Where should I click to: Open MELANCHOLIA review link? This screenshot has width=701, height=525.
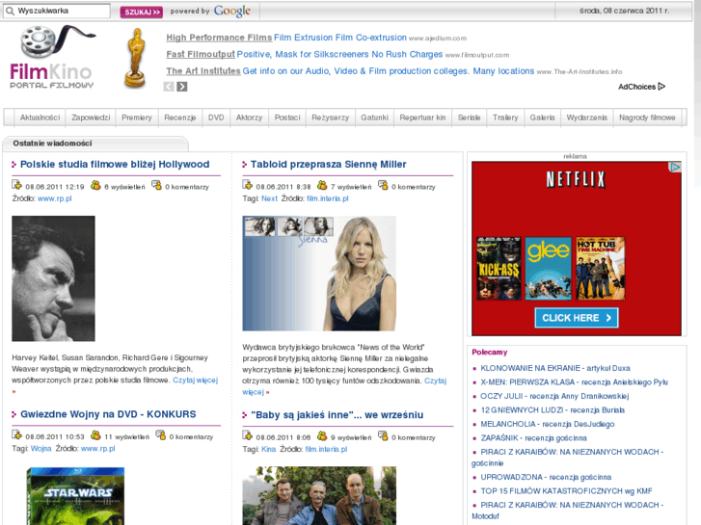point(548,424)
